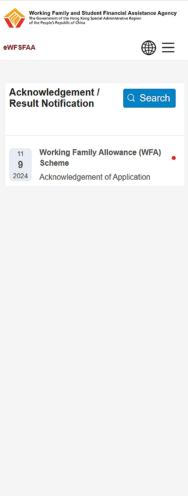Click the Acknowledgement / Result Notification heading
This screenshot has height=496, width=188.
(x=54, y=98)
